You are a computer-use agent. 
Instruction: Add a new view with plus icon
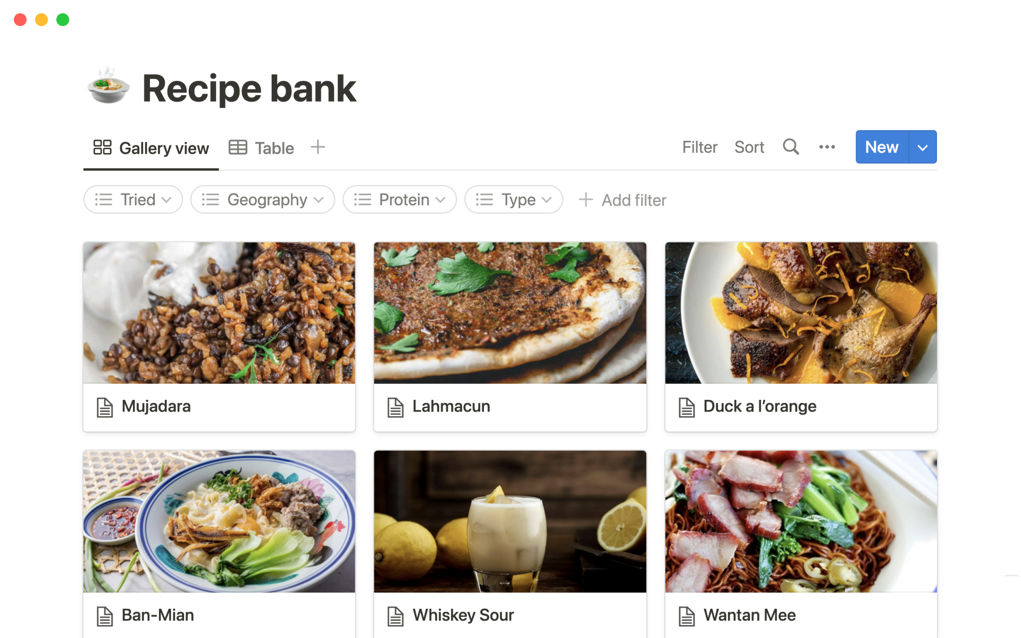tap(317, 147)
